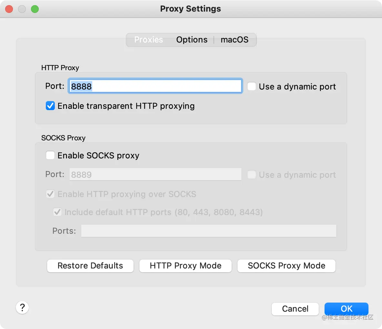This screenshot has width=382, height=329.
Task: Click the green zoom traffic light
Action: point(35,9)
